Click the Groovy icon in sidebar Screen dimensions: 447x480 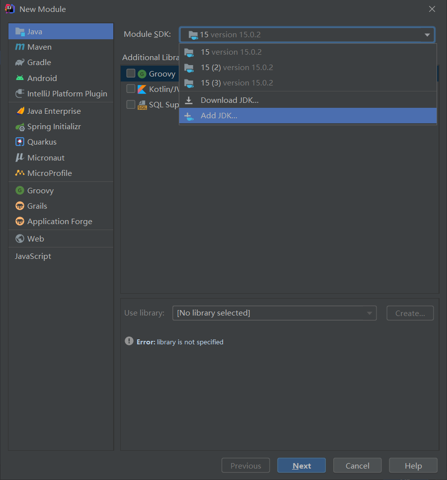click(20, 190)
